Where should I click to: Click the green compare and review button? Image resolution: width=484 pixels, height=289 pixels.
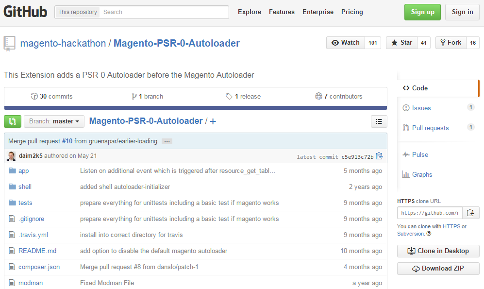(x=13, y=121)
